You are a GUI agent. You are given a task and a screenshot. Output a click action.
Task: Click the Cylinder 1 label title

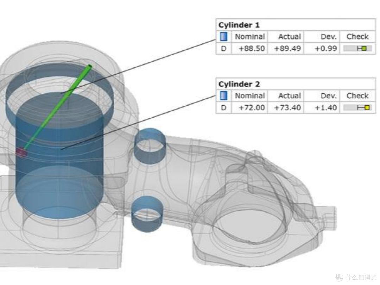tap(239, 25)
